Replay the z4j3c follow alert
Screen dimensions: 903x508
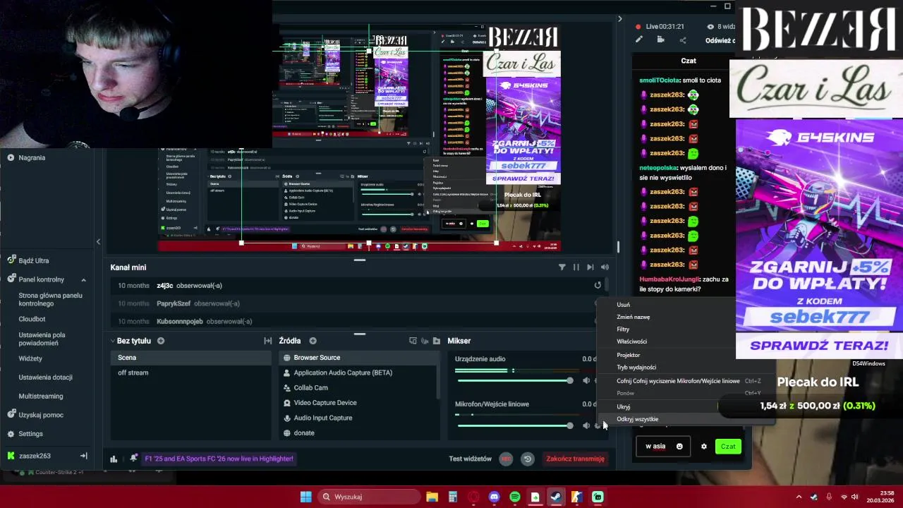pos(598,285)
